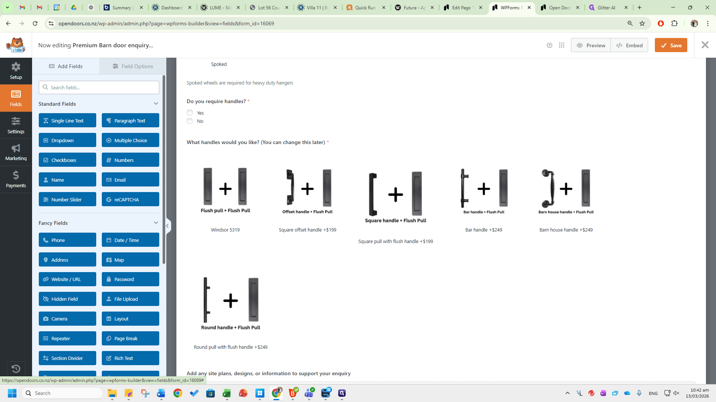Close the form builder with X
This screenshot has height=402, width=716.
pos(705,45)
